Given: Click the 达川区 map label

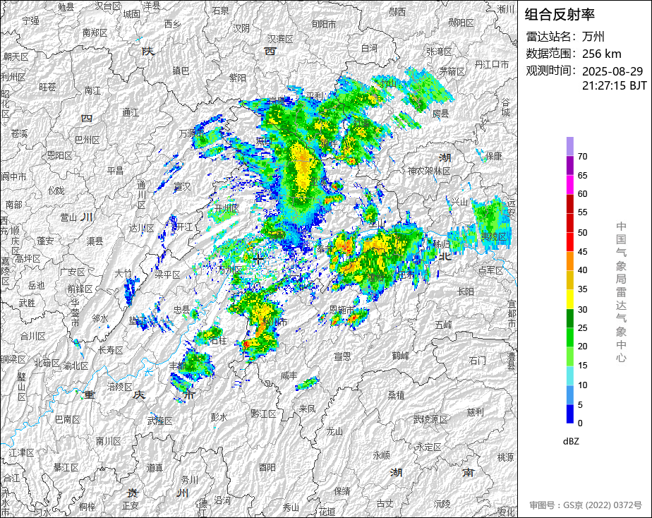Looking at the screenshot, I should pos(141,228).
